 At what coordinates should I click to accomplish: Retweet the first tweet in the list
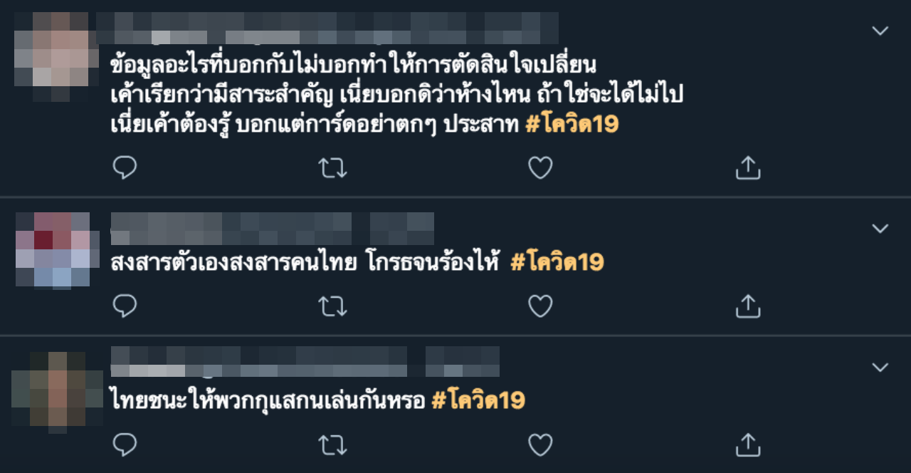[332, 168]
